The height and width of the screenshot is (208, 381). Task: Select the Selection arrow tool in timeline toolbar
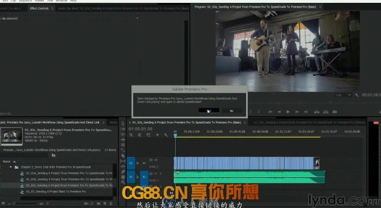pyautogui.click(x=123, y=124)
